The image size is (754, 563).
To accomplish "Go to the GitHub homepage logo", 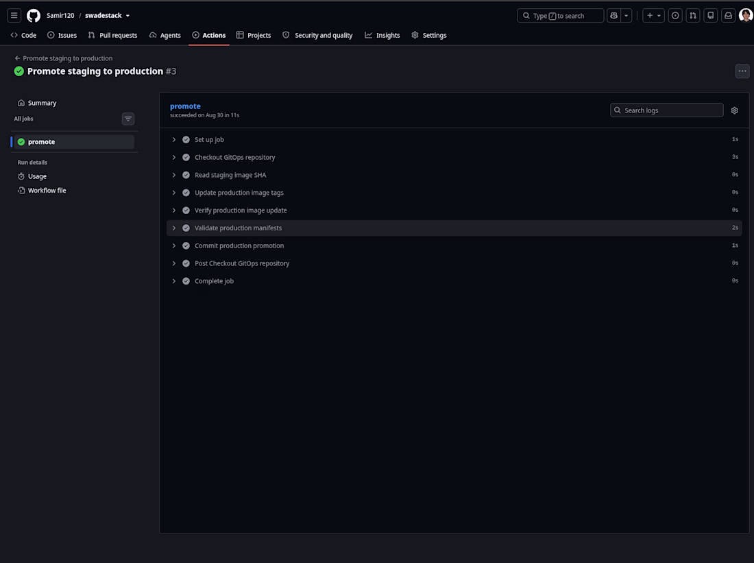I will [34, 15].
